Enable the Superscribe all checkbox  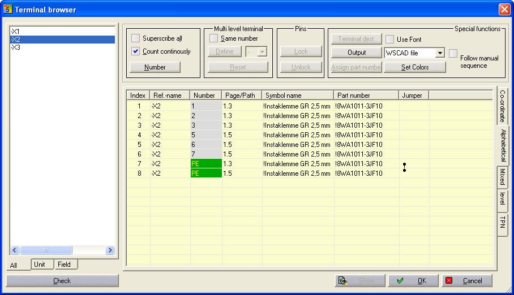tap(135, 38)
